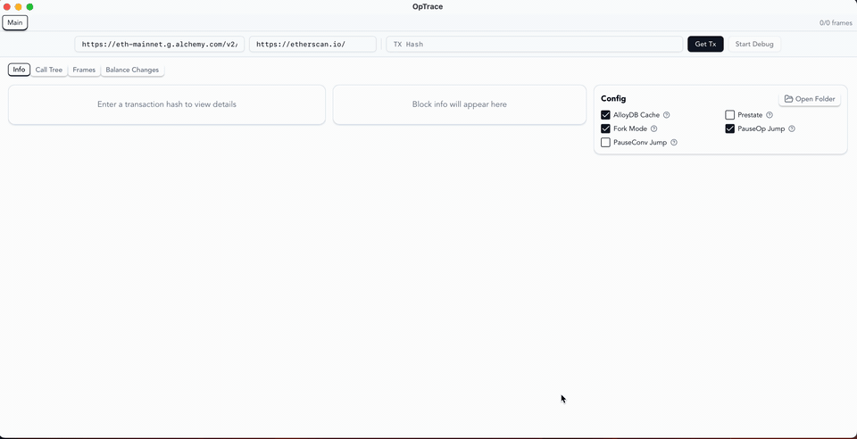857x439 pixels.
Task: Open the Frames tab
Action: (x=84, y=70)
